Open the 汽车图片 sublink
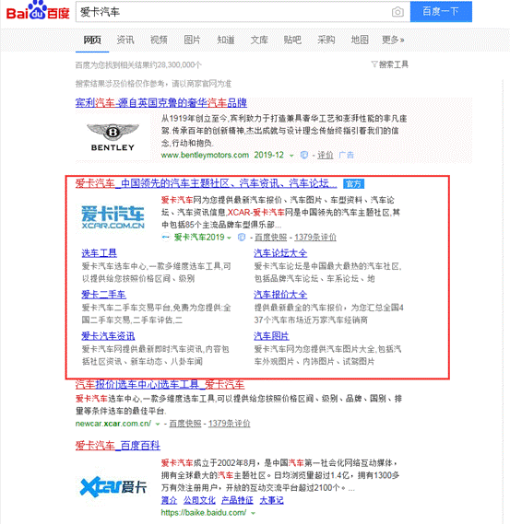This screenshot has height=524, width=510. click(x=271, y=336)
